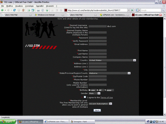Viewport: 166px width, 124px height.
Task: Click the green Go arrow button
Action: point(132,10)
